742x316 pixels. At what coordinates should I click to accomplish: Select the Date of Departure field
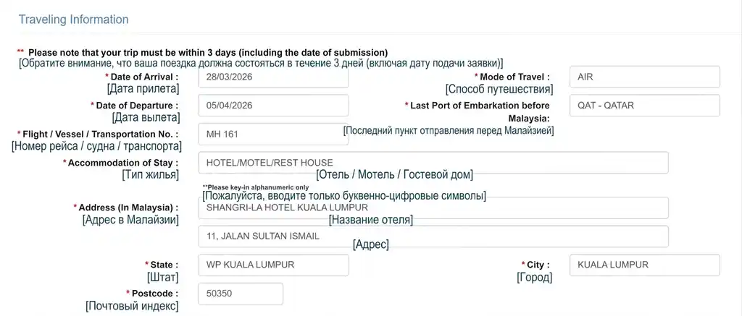(x=272, y=105)
